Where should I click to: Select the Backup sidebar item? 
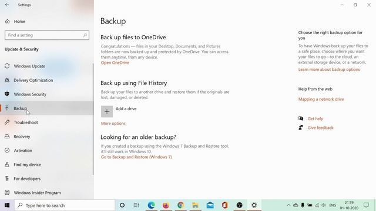click(x=47, y=108)
